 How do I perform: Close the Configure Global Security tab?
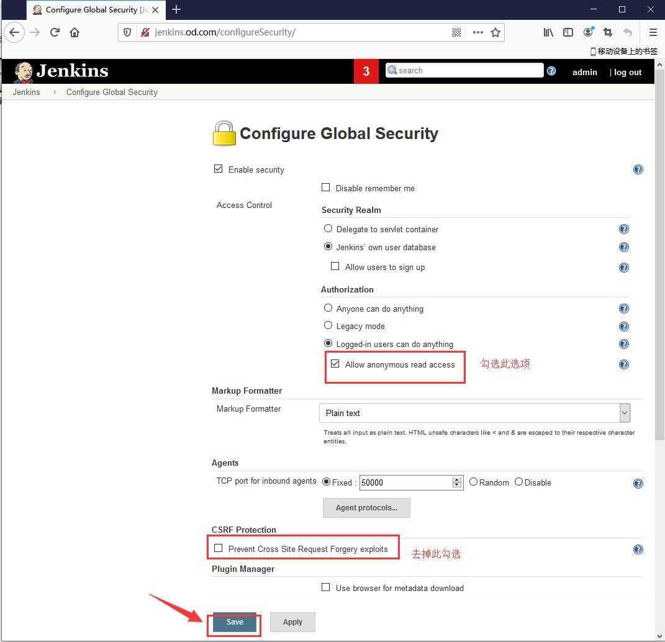[155, 10]
